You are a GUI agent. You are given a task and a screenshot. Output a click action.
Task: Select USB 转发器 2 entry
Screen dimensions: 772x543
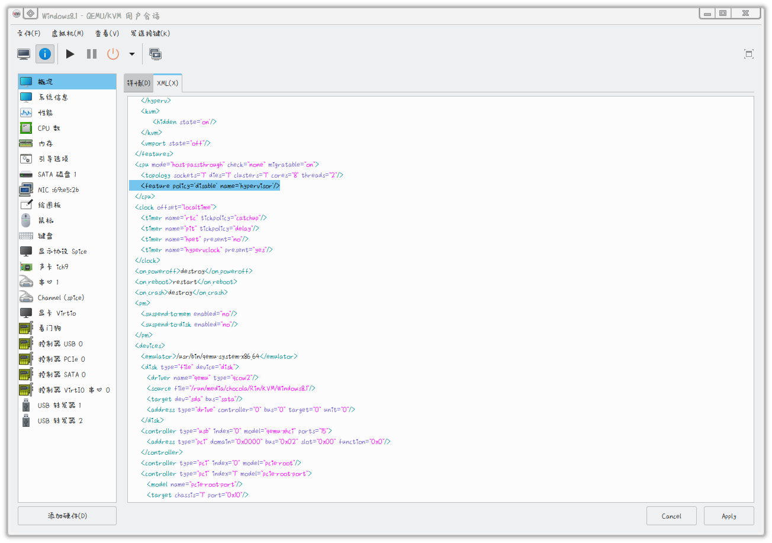(67, 420)
